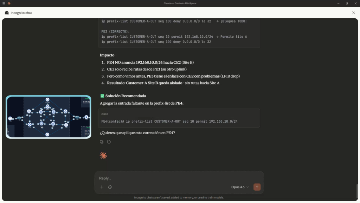Open the hamburger menu in title bar
Screen dimensions: 360x203
pos(4,3)
